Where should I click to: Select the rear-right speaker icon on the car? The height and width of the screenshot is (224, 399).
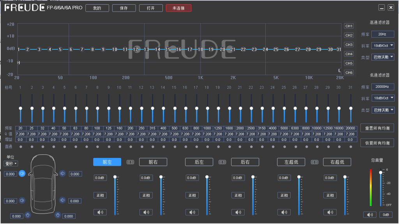[62, 200]
